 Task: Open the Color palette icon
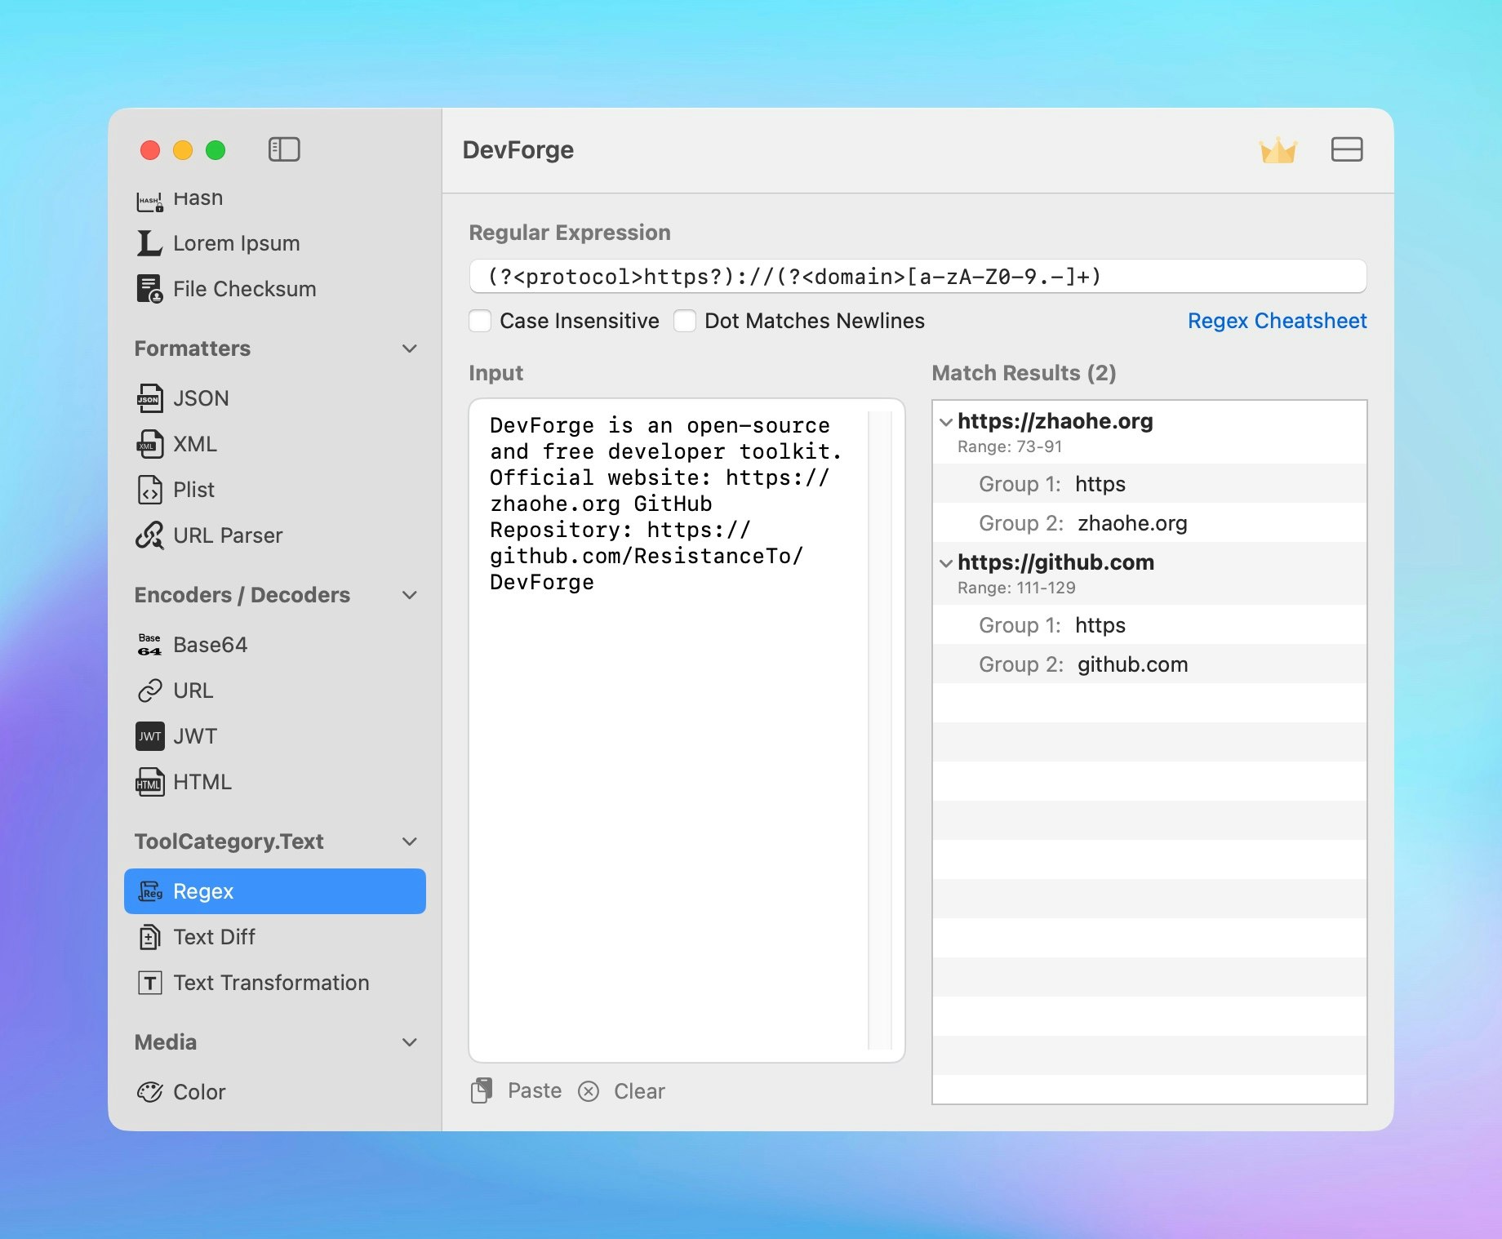point(149,1092)
